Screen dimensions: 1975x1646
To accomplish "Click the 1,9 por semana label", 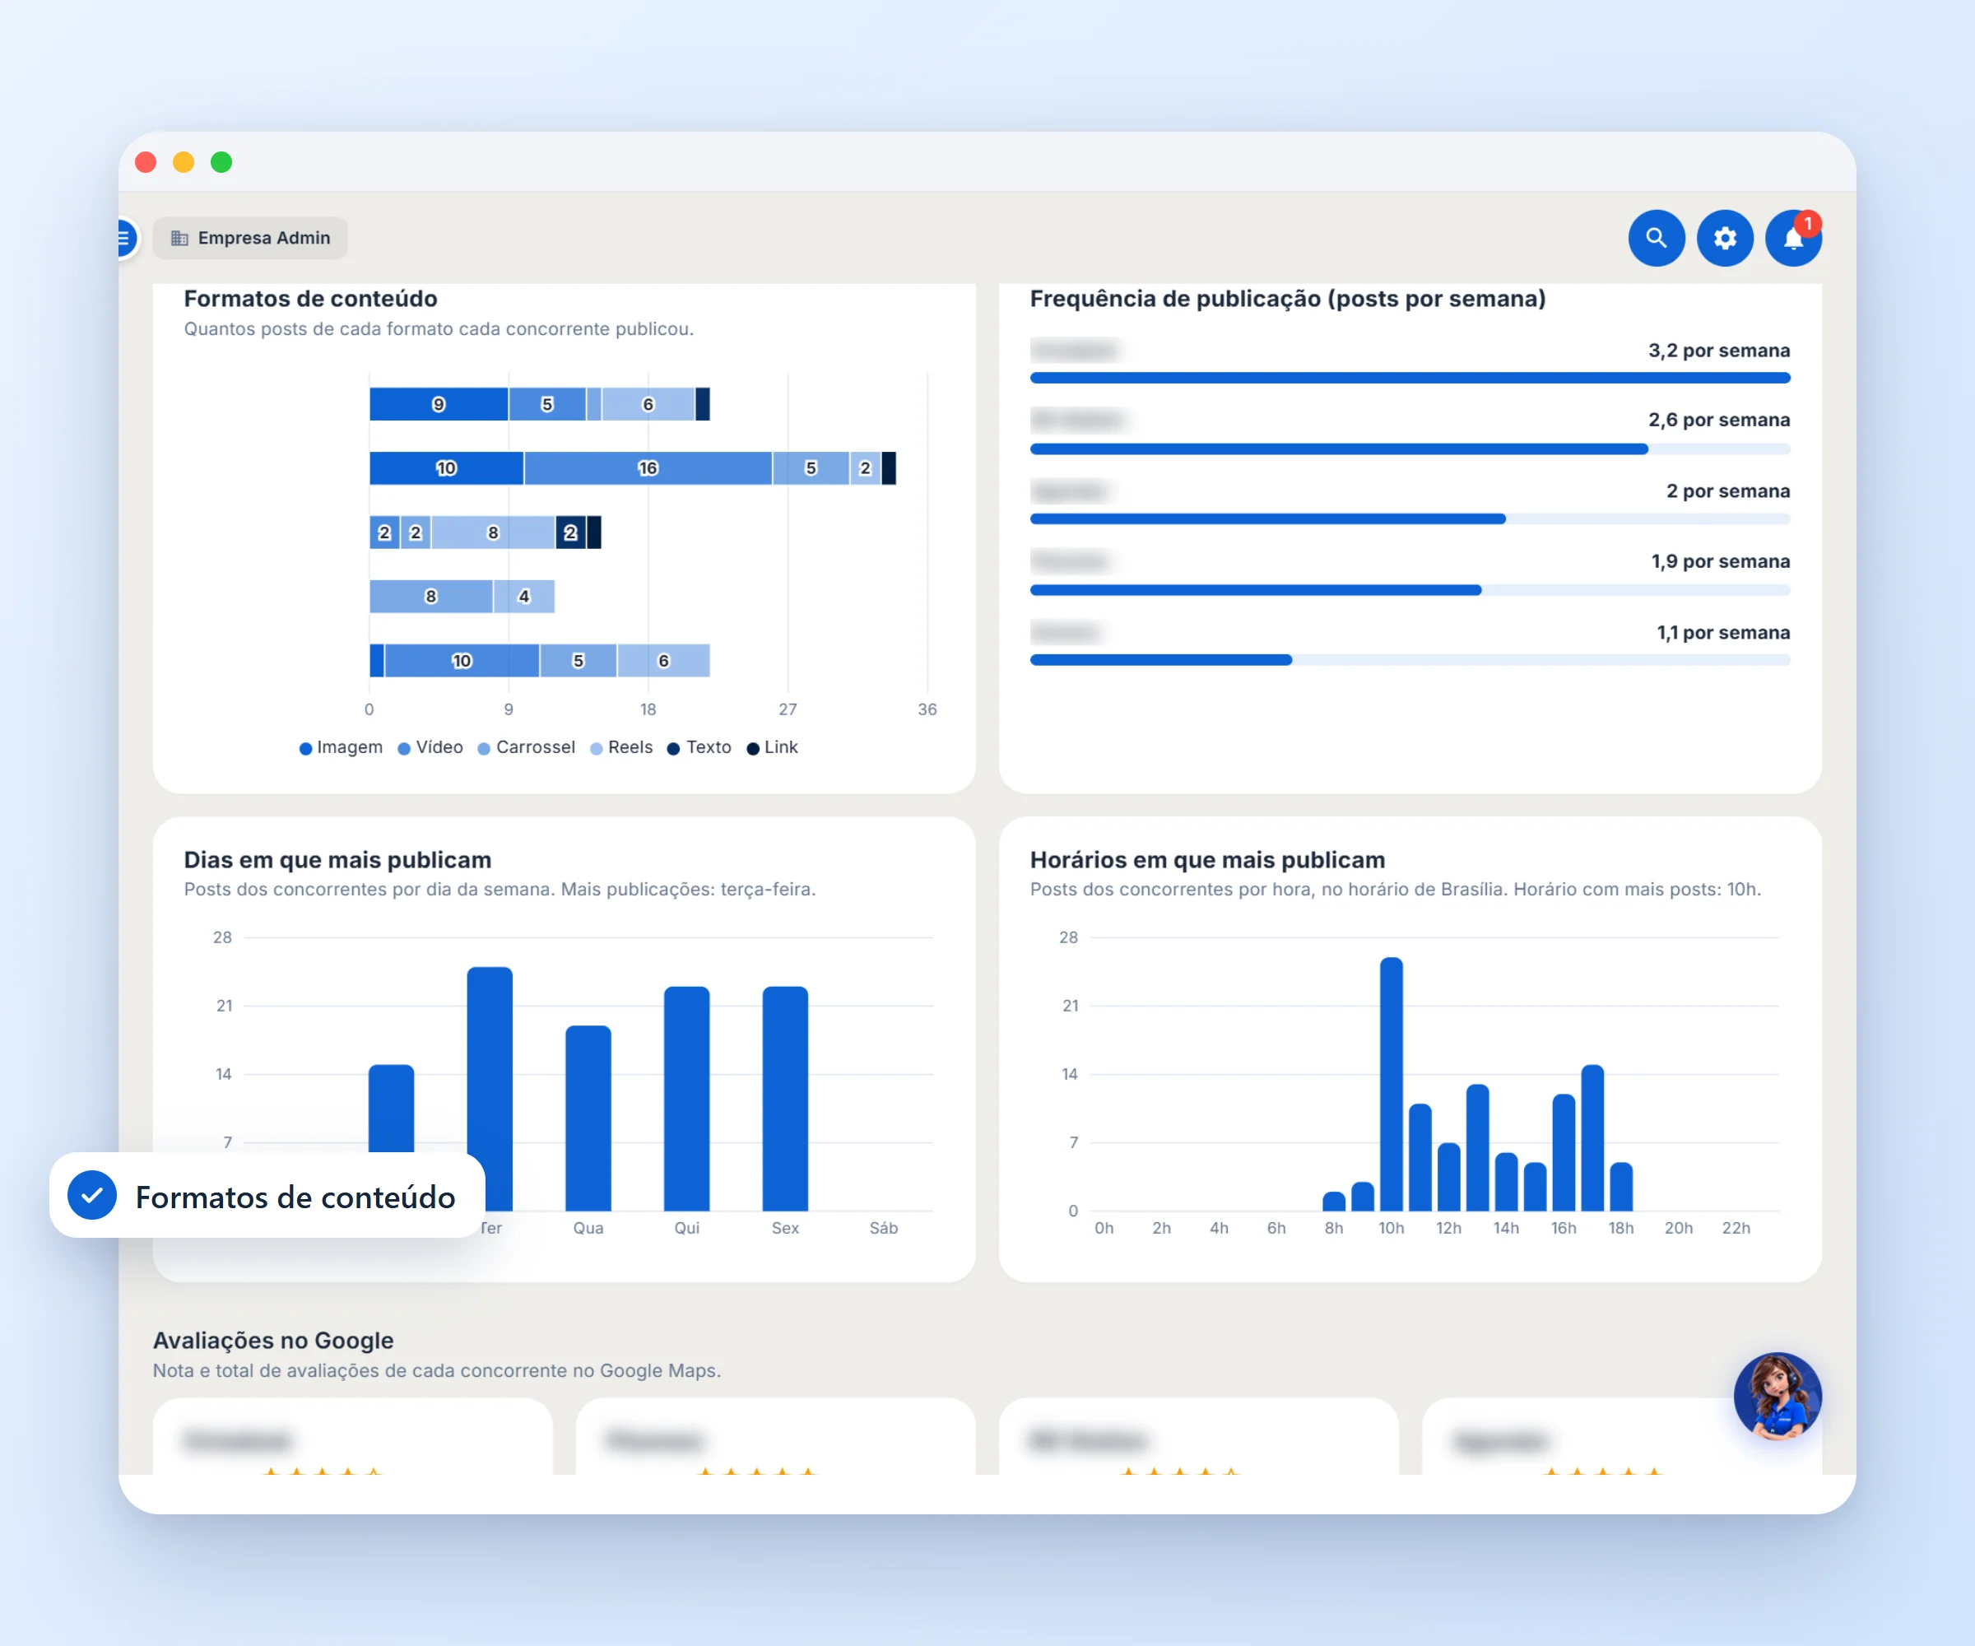I will click(1720, 561).
